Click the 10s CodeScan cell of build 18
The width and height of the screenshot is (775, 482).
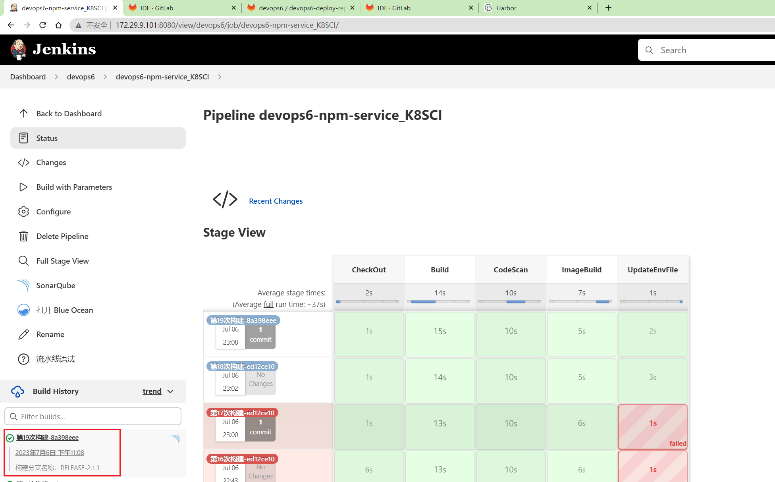click(x=511, y=380)
